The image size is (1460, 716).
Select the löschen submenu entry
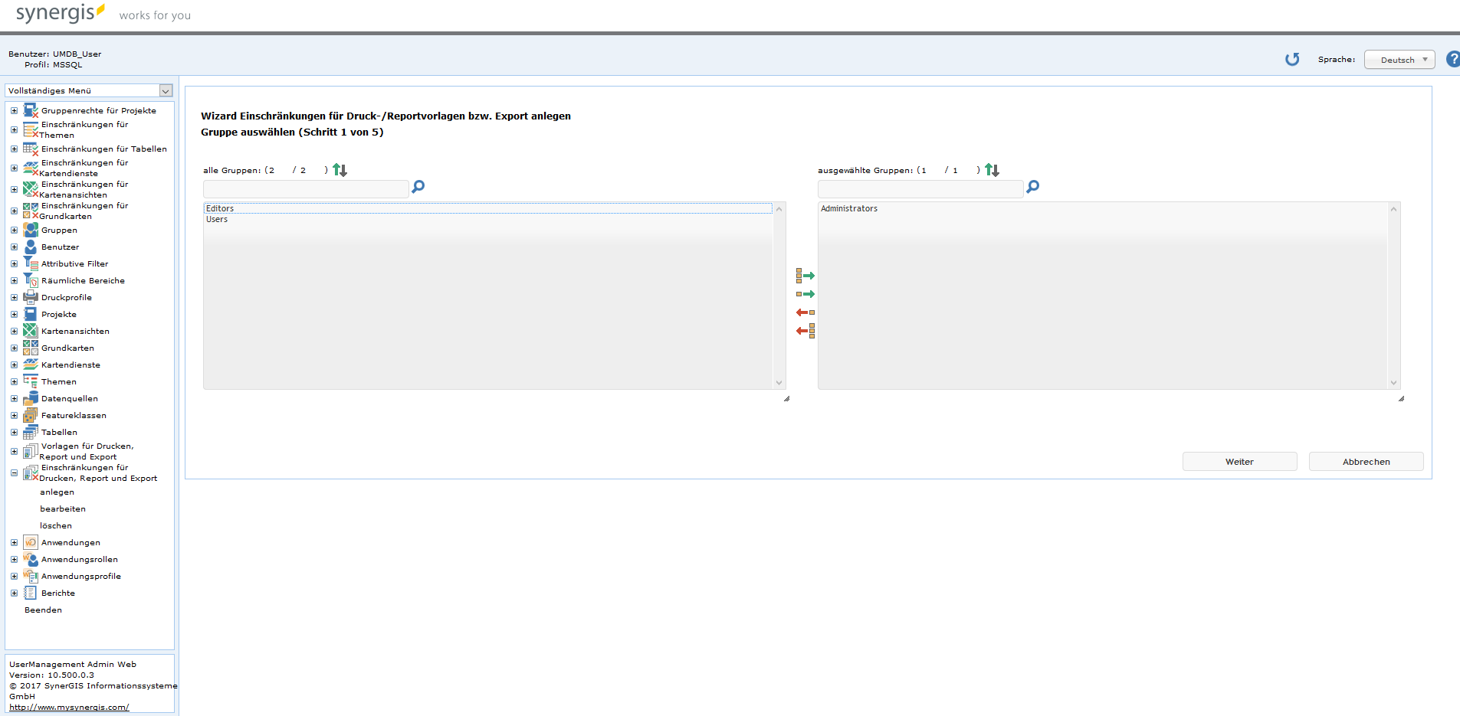click(x=56, y=526)
